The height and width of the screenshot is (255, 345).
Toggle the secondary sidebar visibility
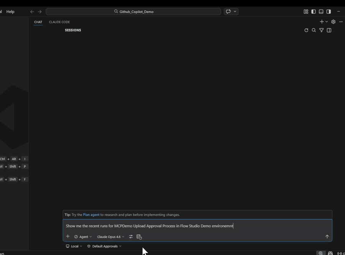(x=329, y=11)
